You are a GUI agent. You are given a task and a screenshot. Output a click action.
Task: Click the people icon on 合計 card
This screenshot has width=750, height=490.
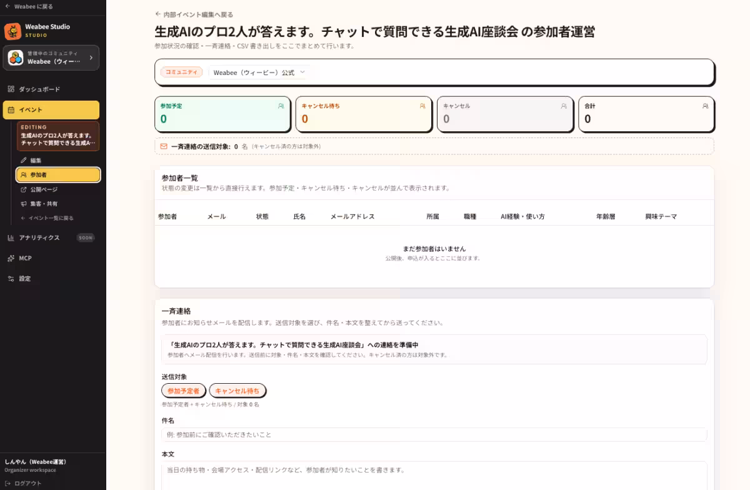point(705,106)
